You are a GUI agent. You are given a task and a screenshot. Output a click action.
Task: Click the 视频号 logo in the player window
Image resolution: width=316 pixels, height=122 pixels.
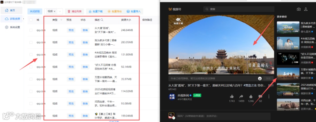pos(175,9)
